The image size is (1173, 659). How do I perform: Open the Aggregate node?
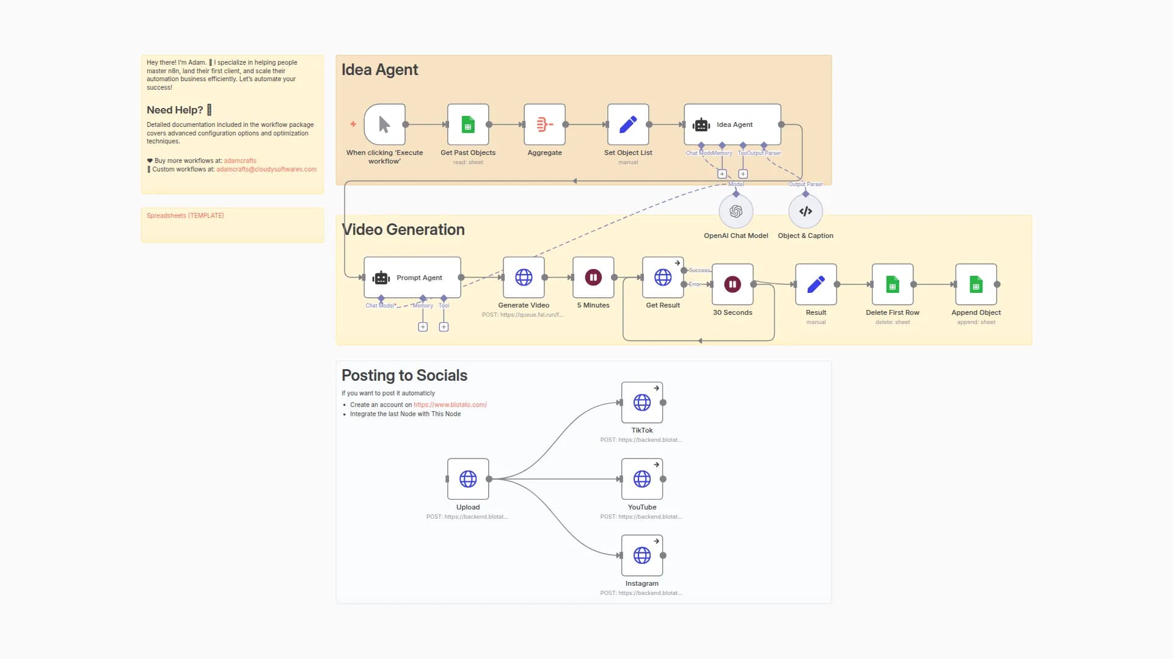tap(544, 124)
